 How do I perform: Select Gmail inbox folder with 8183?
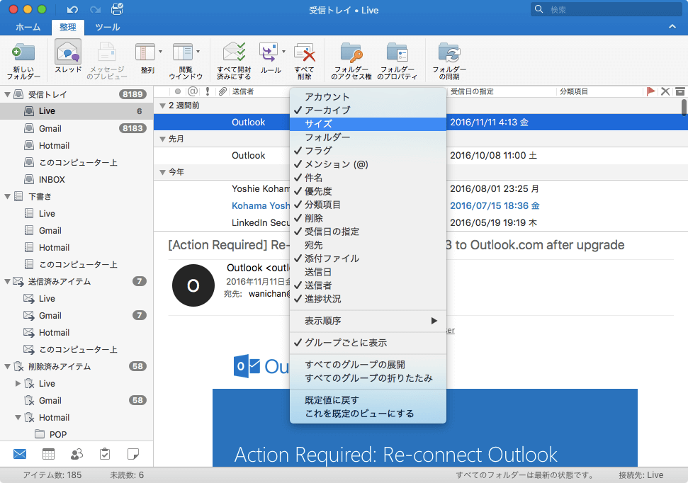[77, 128]
